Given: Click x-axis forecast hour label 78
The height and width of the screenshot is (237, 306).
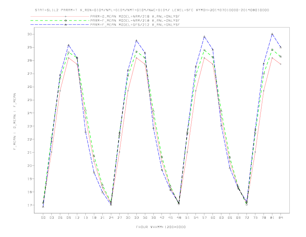Looking at the screenshot, I should point(263,218).
